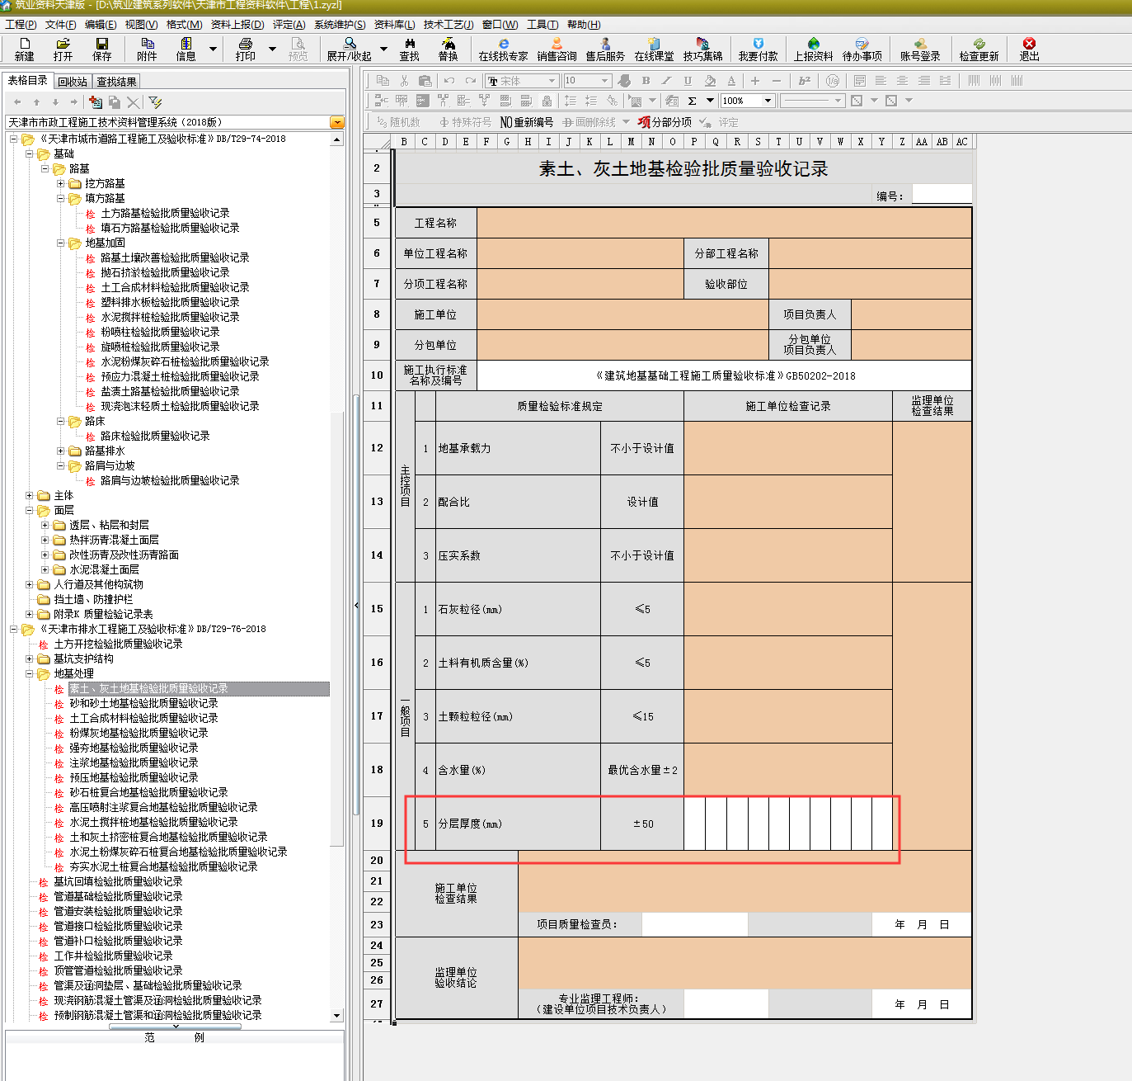1132x1081 pixels.
Task: Switch to the 查找结果 tab
Action: [116, 82]
